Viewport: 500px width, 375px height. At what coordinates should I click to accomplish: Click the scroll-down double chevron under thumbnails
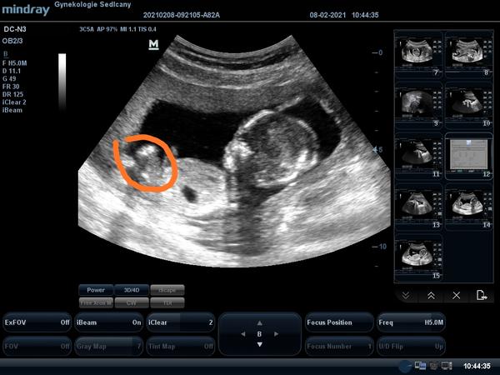coord(405,295)
